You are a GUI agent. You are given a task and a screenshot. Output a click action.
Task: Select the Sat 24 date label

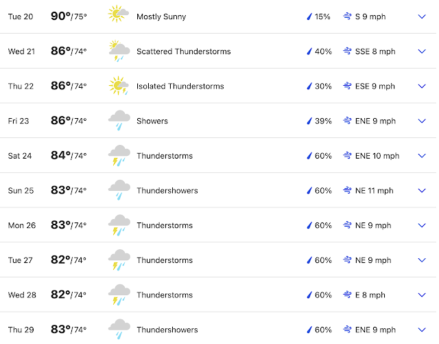pos(21,156)
